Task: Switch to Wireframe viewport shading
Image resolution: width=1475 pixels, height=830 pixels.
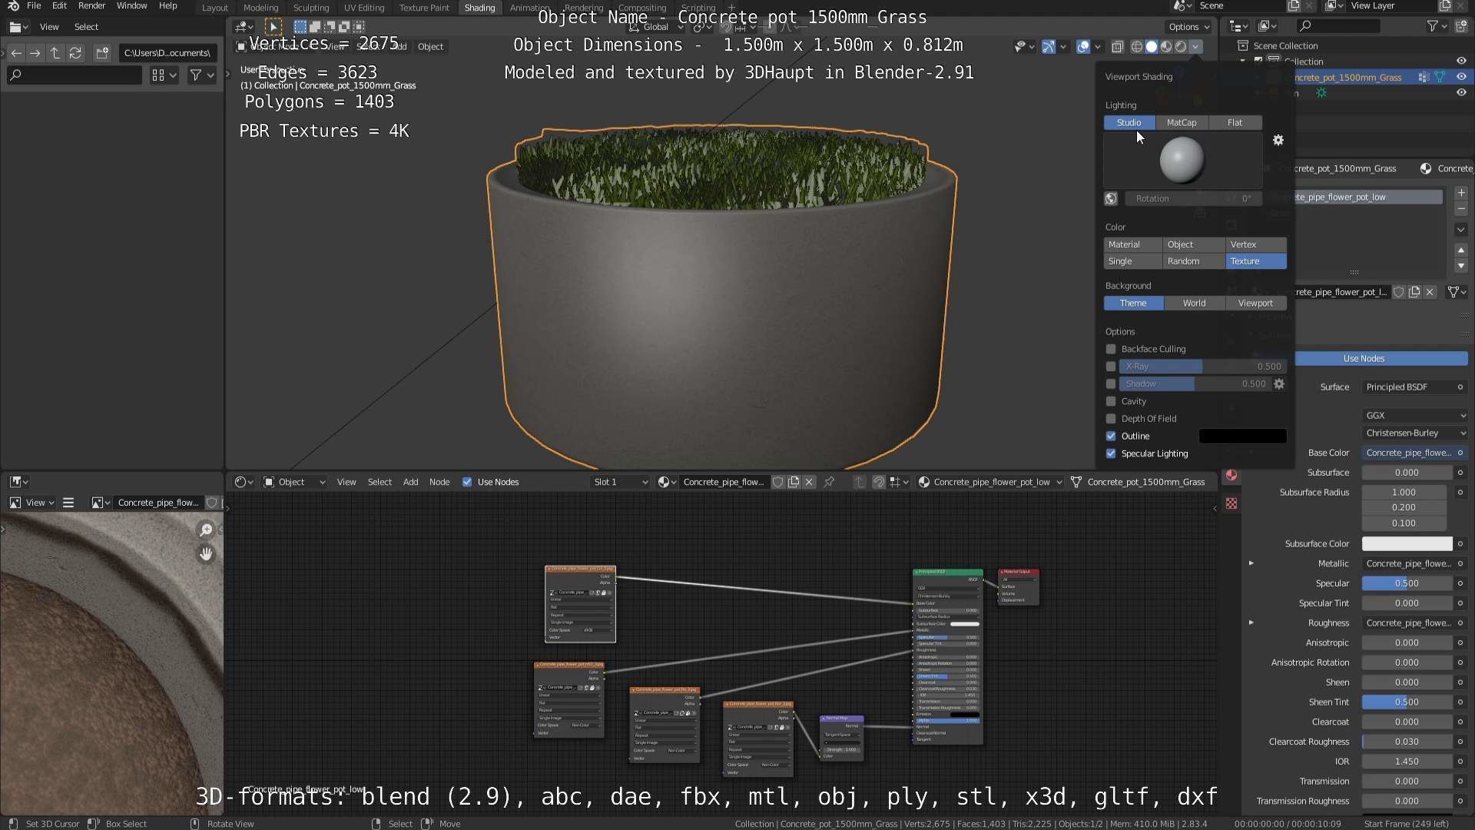Action: coord(1136,47)
